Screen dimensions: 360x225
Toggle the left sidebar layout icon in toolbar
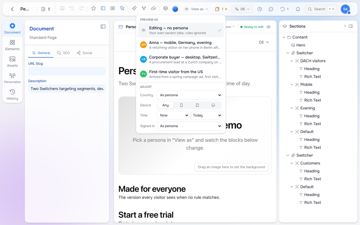pos(103,8)
